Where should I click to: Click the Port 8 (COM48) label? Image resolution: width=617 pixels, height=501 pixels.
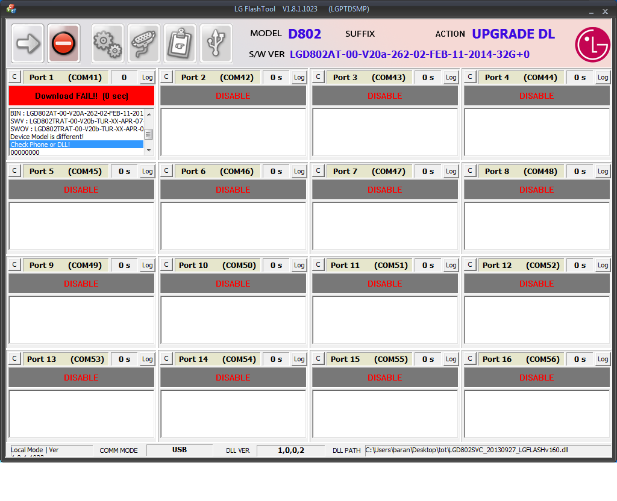(x=521, y=172)
